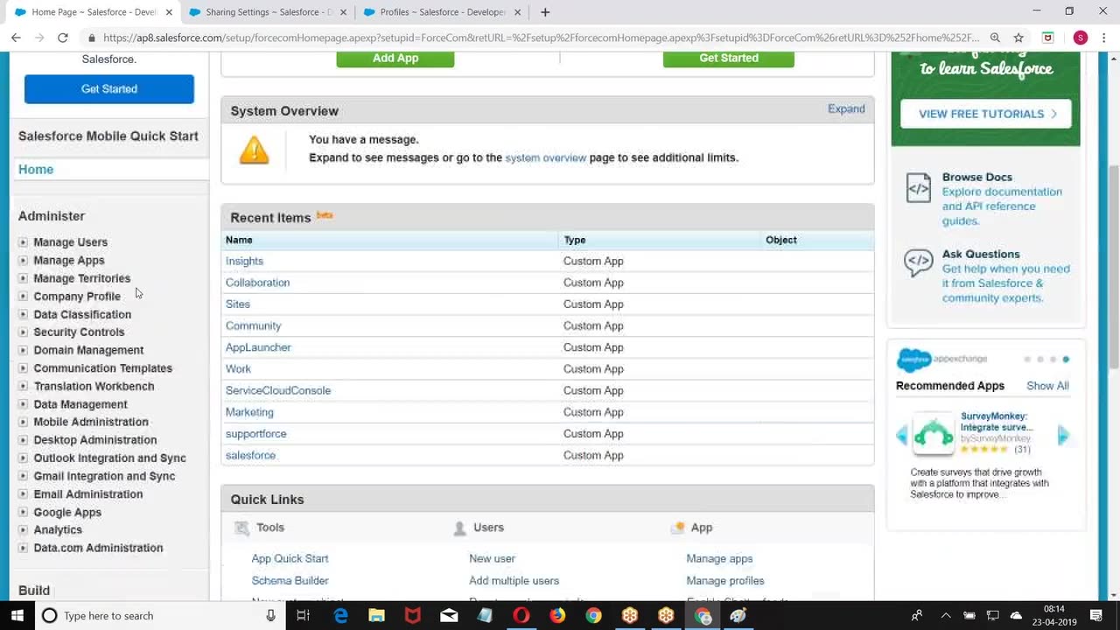This screenshot has width=1120, height=630.
Task: Click the Translation Workbench sidebar label
Action: click(x=94, y=386)
